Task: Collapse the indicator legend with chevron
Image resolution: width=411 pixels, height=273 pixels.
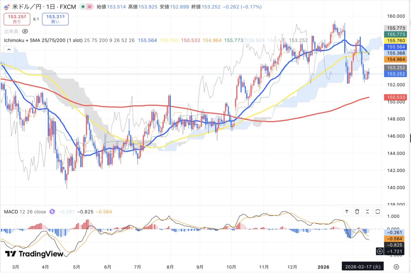Action: click(x=9, y=50)
